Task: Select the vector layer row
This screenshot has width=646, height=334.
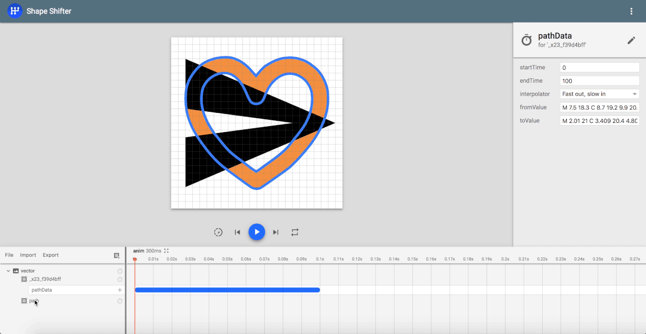Action: coord(62,271)
